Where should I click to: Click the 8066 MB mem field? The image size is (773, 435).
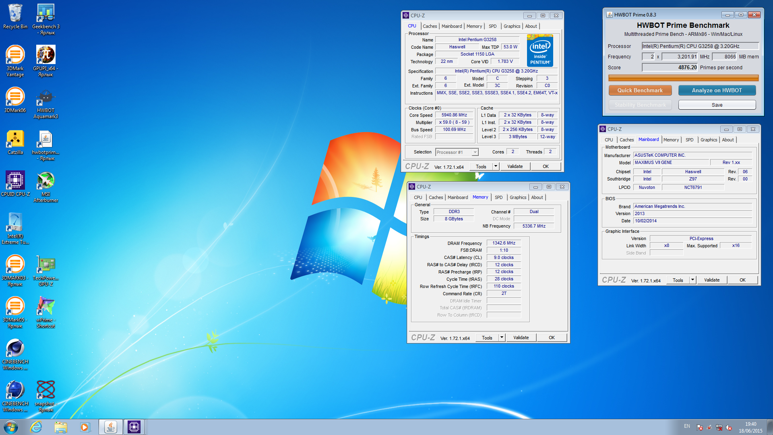tap(724, 57)
